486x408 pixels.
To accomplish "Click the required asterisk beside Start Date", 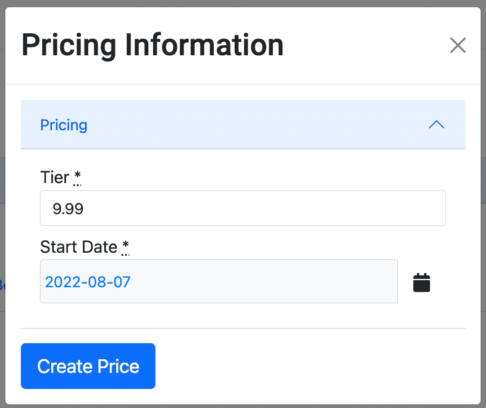I will tap(125, 247).
